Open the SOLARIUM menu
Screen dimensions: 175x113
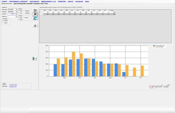79,1
